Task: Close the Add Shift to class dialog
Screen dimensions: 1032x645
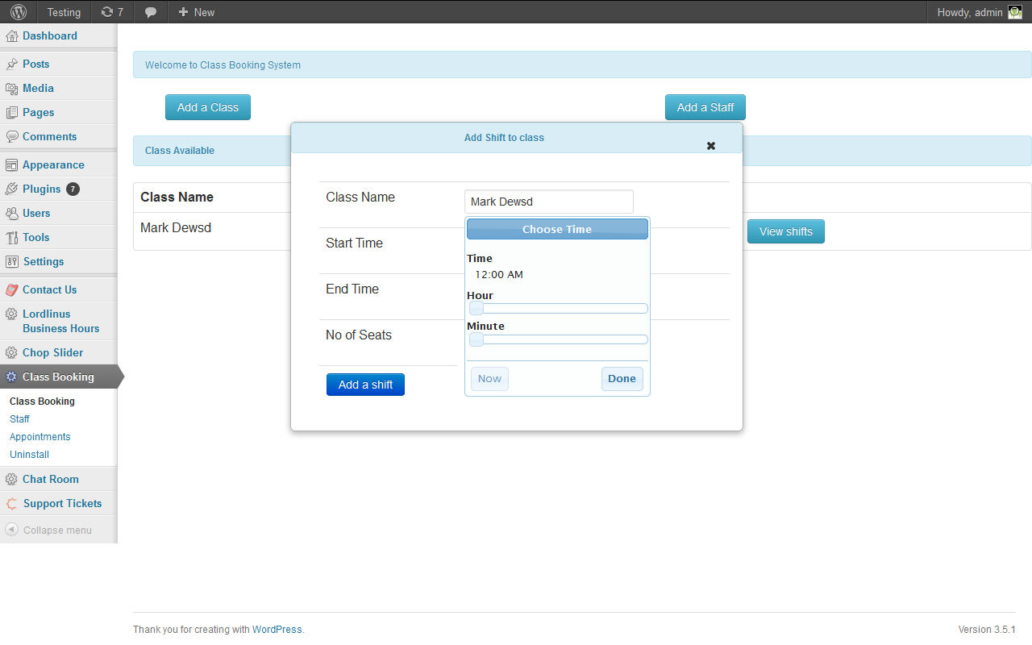Action: [x=711, y=146]
